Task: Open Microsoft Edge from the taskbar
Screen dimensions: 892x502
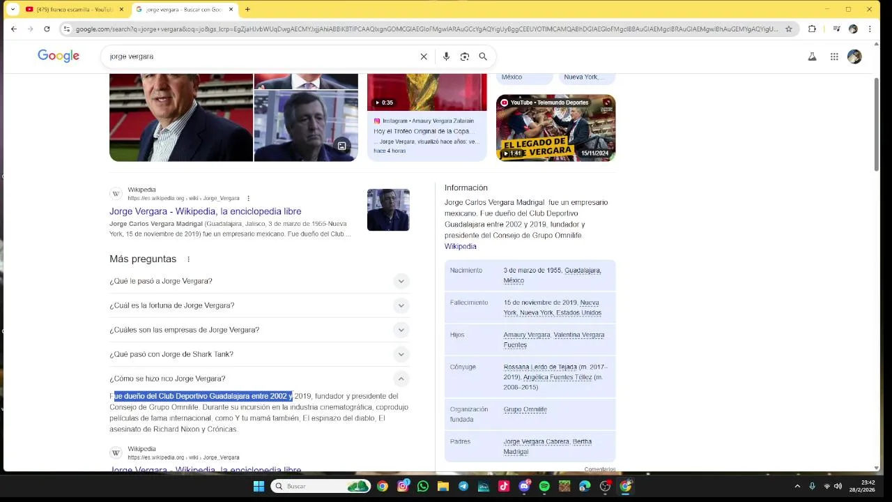Action: pos(585,486)
